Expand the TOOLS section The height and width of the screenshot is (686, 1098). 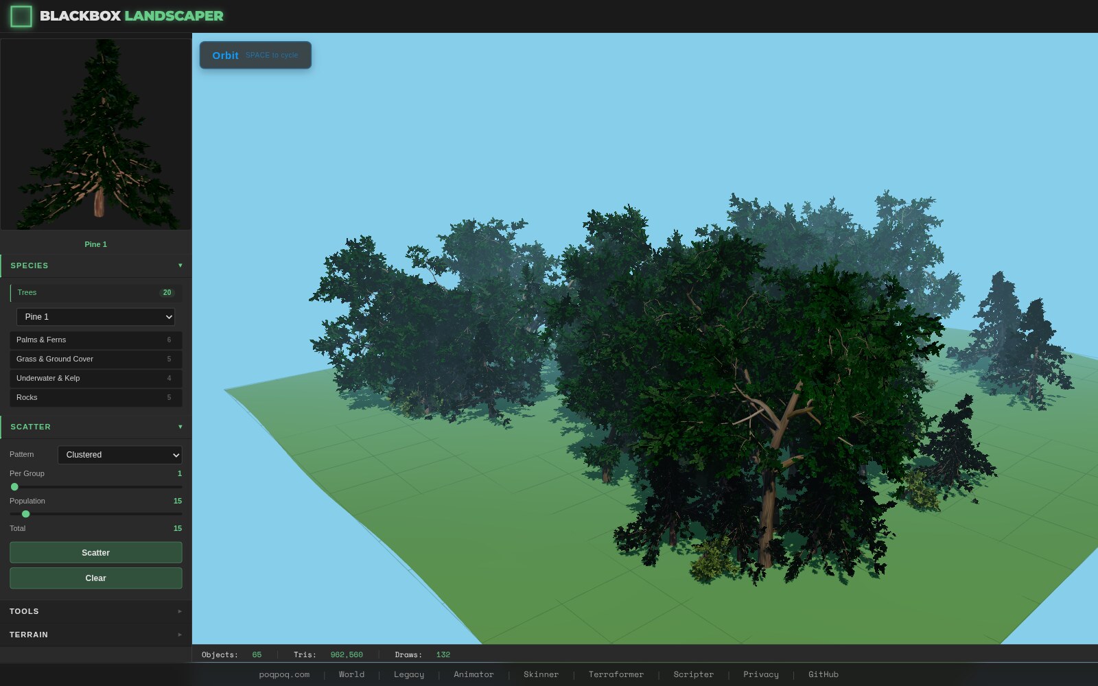(x=96, y=611)
